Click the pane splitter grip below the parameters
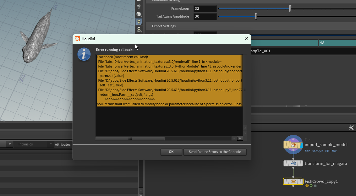Viewport: 356px width, 196px height. [x=296, y=106]
